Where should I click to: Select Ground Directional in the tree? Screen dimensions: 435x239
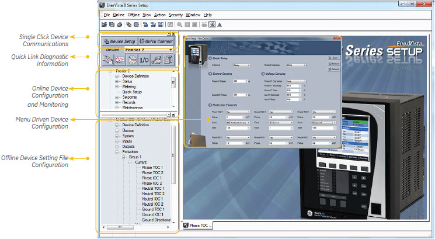coord(156,220)
